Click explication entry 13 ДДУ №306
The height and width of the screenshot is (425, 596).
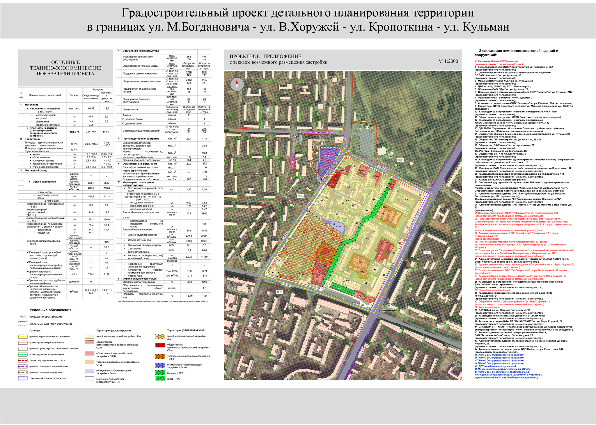tap(519, 130)
